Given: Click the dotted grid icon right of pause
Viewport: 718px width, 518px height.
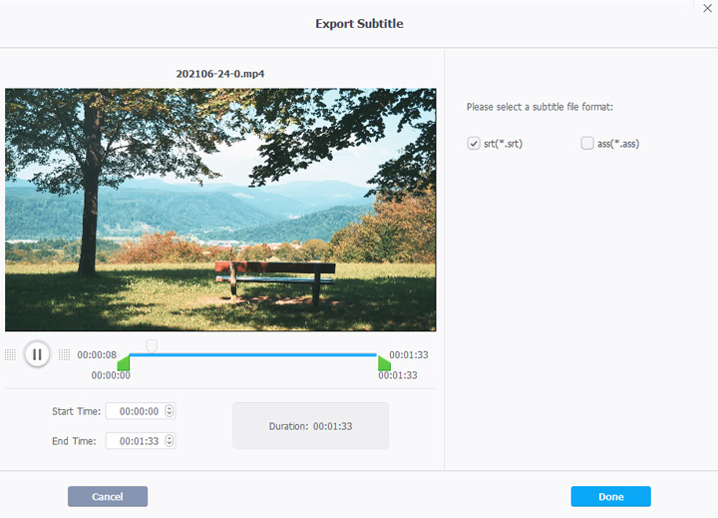Looking at the screenshot, I should click(64, 354).
